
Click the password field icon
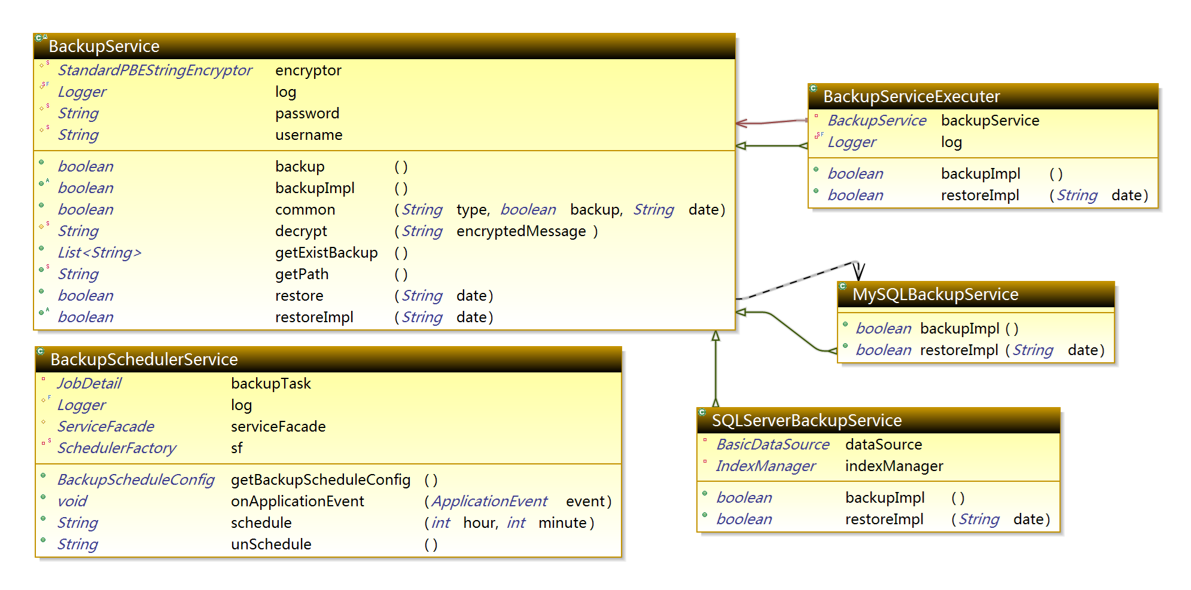44,108
